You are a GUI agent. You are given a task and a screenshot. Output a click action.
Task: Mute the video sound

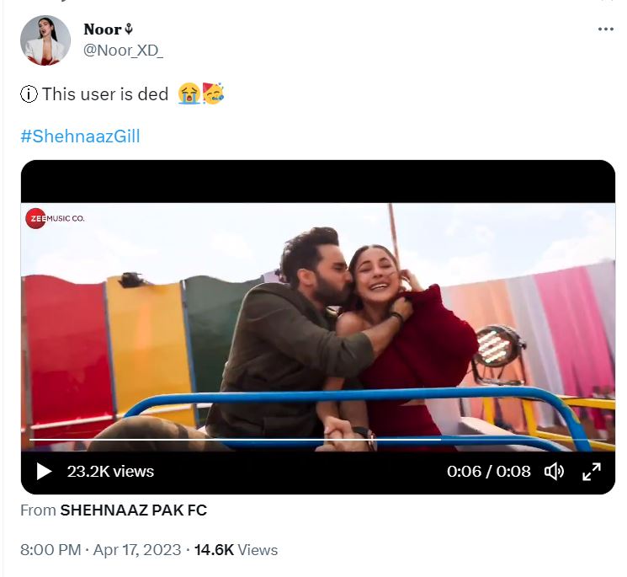pyautogui.click(x=554, y=472)
